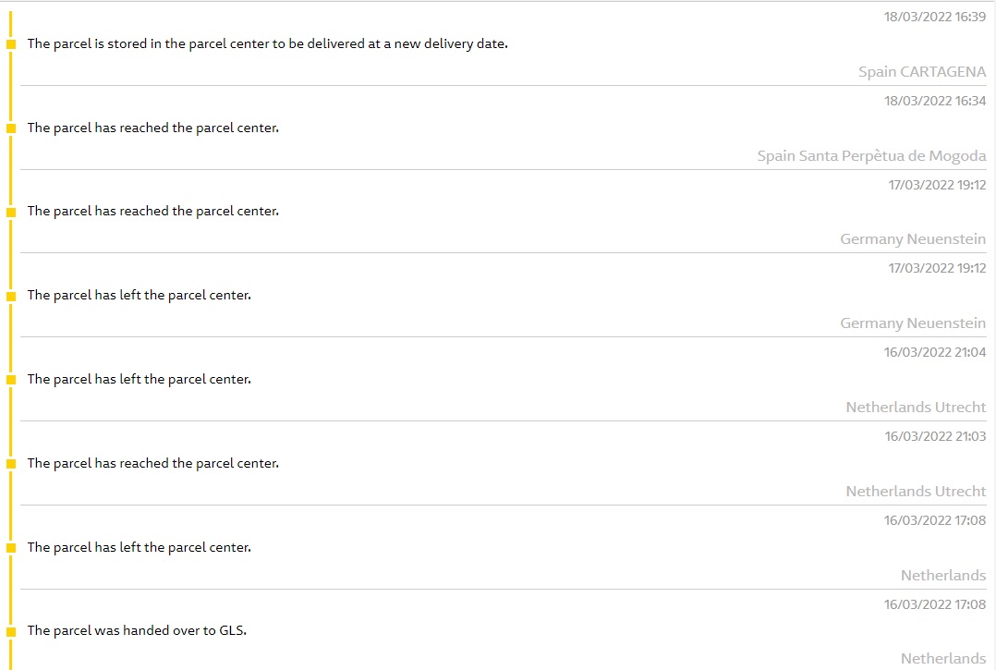Click the "Spain CARTAGENA" location label

[921, 72]
